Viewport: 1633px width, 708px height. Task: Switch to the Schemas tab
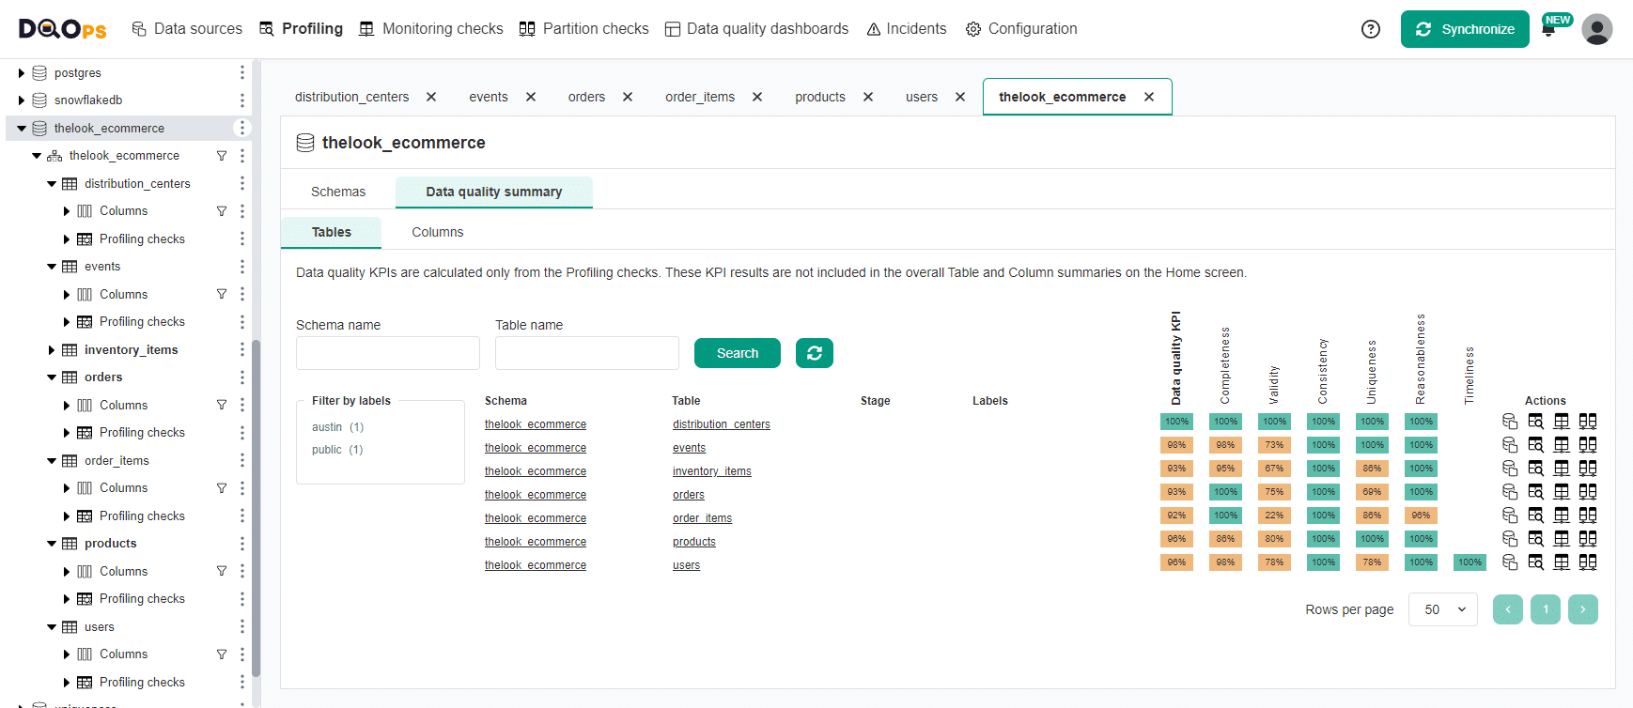tap(338, 192)
